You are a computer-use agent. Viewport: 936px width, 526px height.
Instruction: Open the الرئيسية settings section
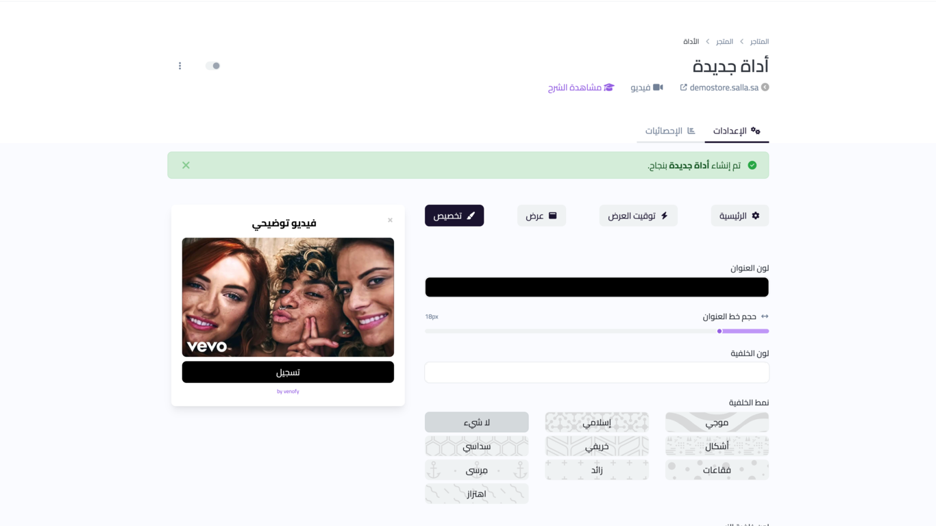point(739,216)
